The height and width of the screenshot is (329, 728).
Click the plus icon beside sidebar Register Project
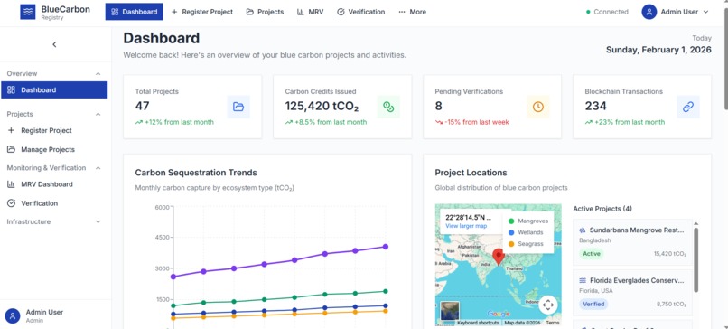point(11,130)
